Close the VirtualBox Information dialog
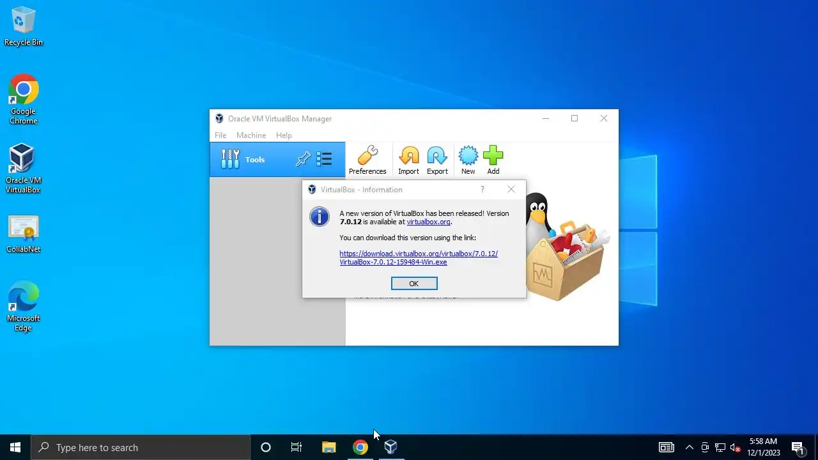 (x=511, y=189)
